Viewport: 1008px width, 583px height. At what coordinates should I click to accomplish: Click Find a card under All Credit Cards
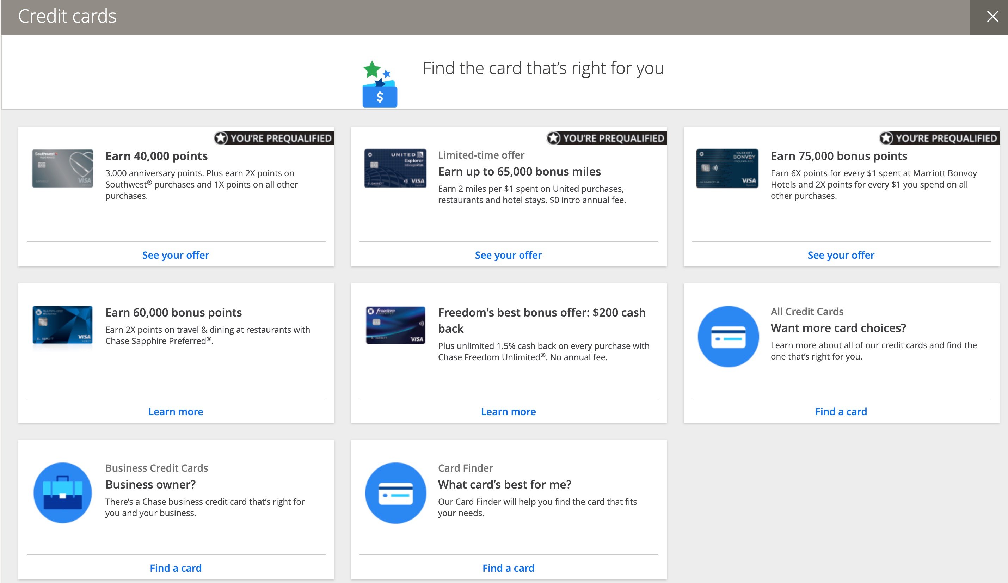841,411
